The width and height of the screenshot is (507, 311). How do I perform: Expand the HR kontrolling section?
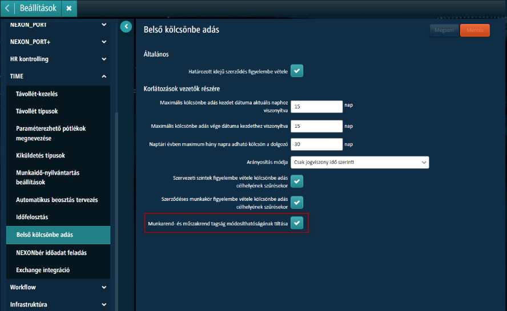[x=104, y=59]
